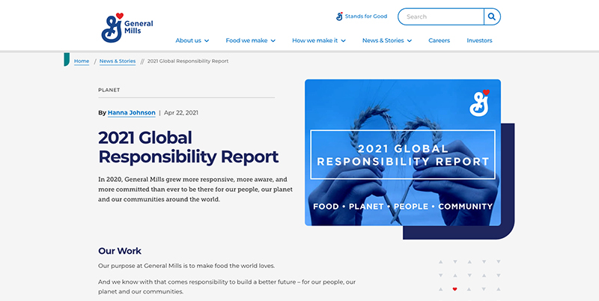The image size is (599, 301).
Task: Click the PLANET category label
Action: point(109,90)
